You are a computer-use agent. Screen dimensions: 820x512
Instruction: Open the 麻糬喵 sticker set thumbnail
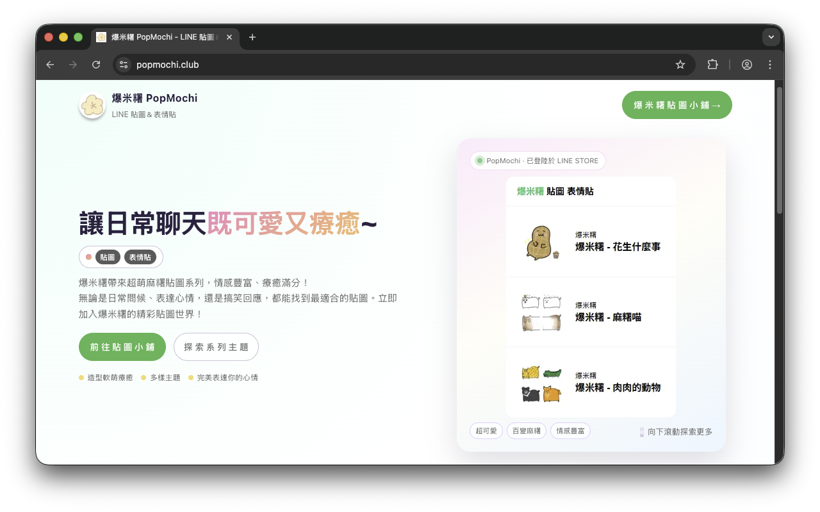coord(541,312)
